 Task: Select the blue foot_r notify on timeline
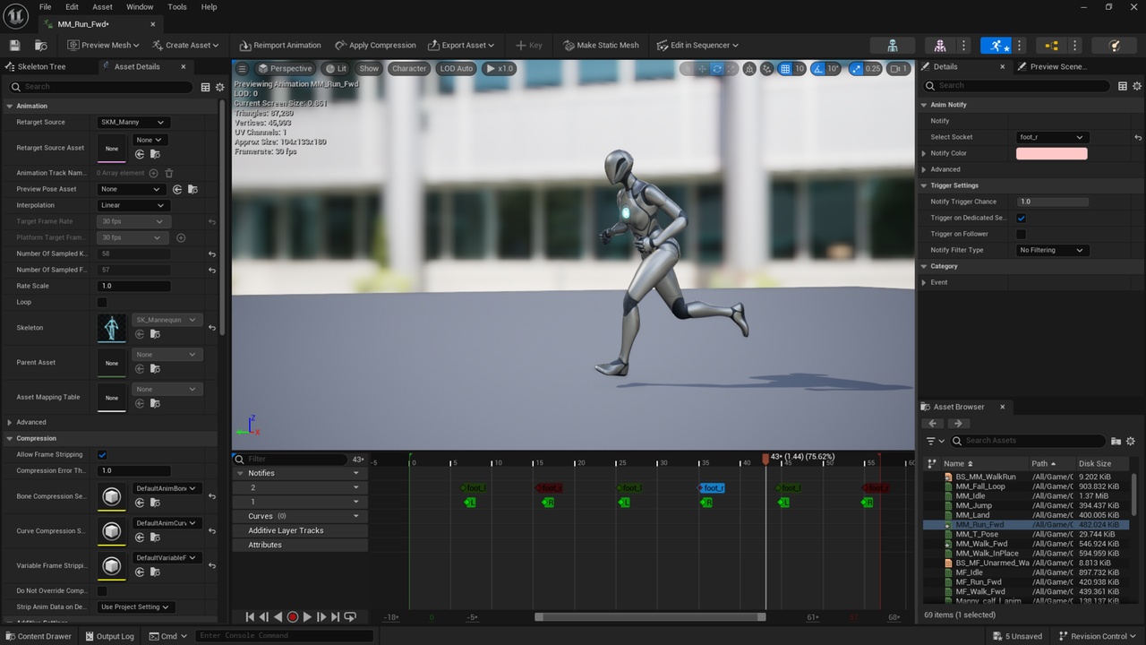tap(712, 488)
